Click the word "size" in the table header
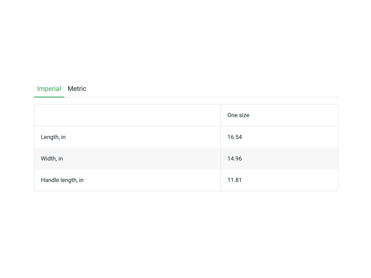 pos(244,115)
